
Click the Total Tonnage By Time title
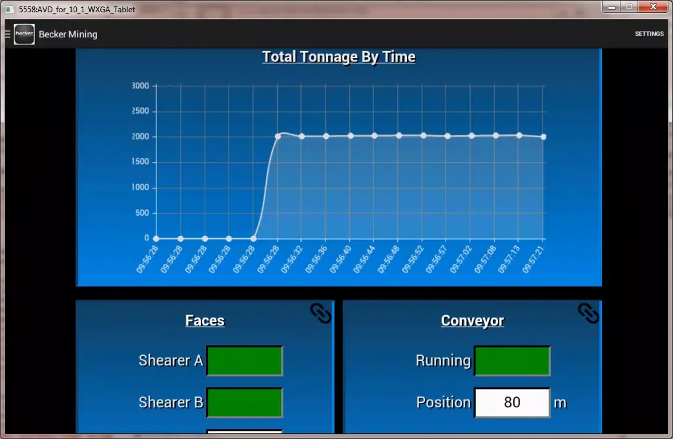(338, 57)
